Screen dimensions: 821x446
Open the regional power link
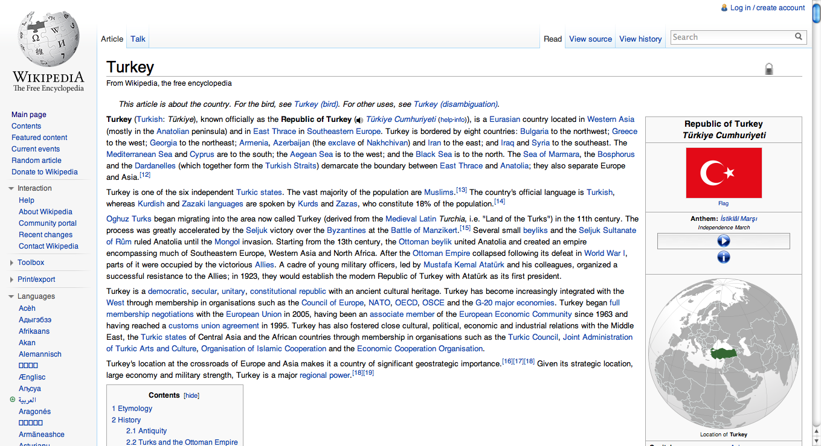tap(325, 375)
